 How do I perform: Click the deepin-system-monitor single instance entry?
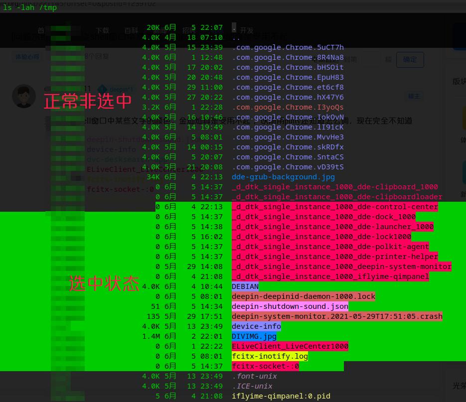342,267
